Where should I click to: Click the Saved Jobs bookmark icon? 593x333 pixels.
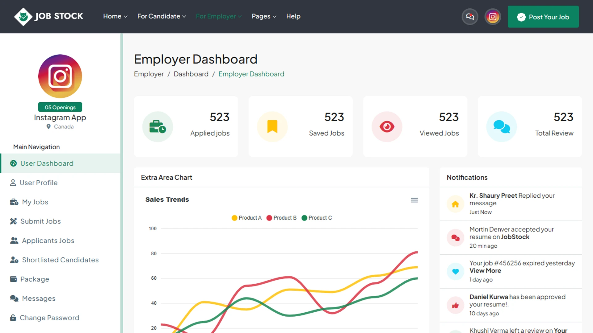272,127
